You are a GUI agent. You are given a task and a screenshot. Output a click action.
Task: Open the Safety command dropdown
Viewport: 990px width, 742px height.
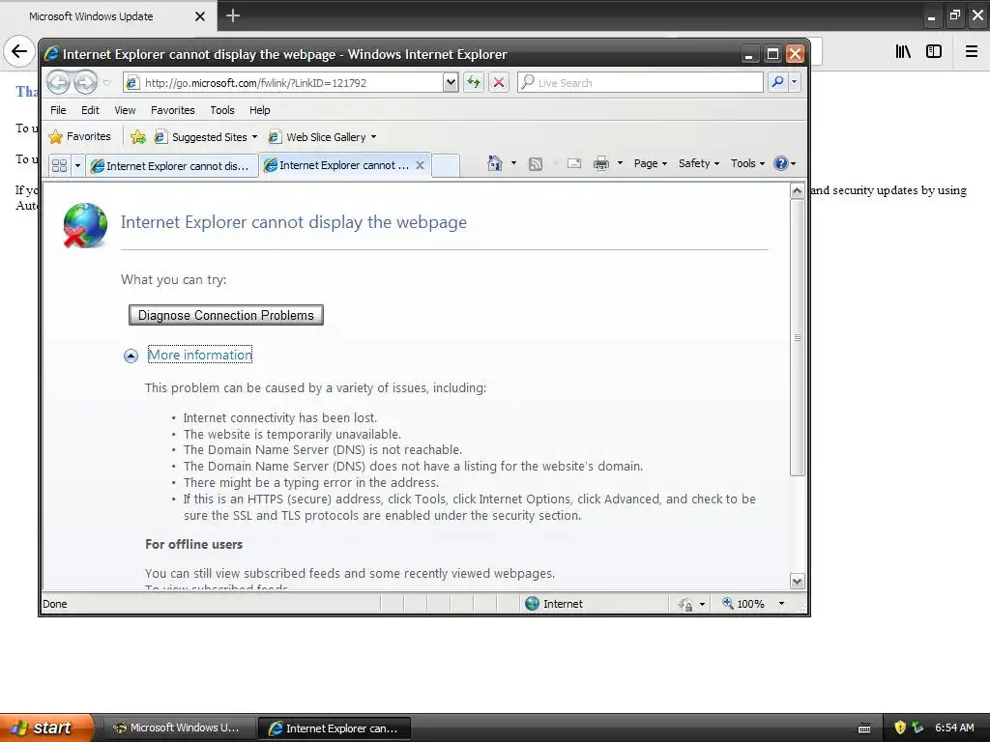coord(698,163)
